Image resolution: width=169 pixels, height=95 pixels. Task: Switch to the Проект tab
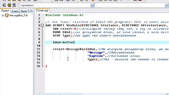point(5,11)
